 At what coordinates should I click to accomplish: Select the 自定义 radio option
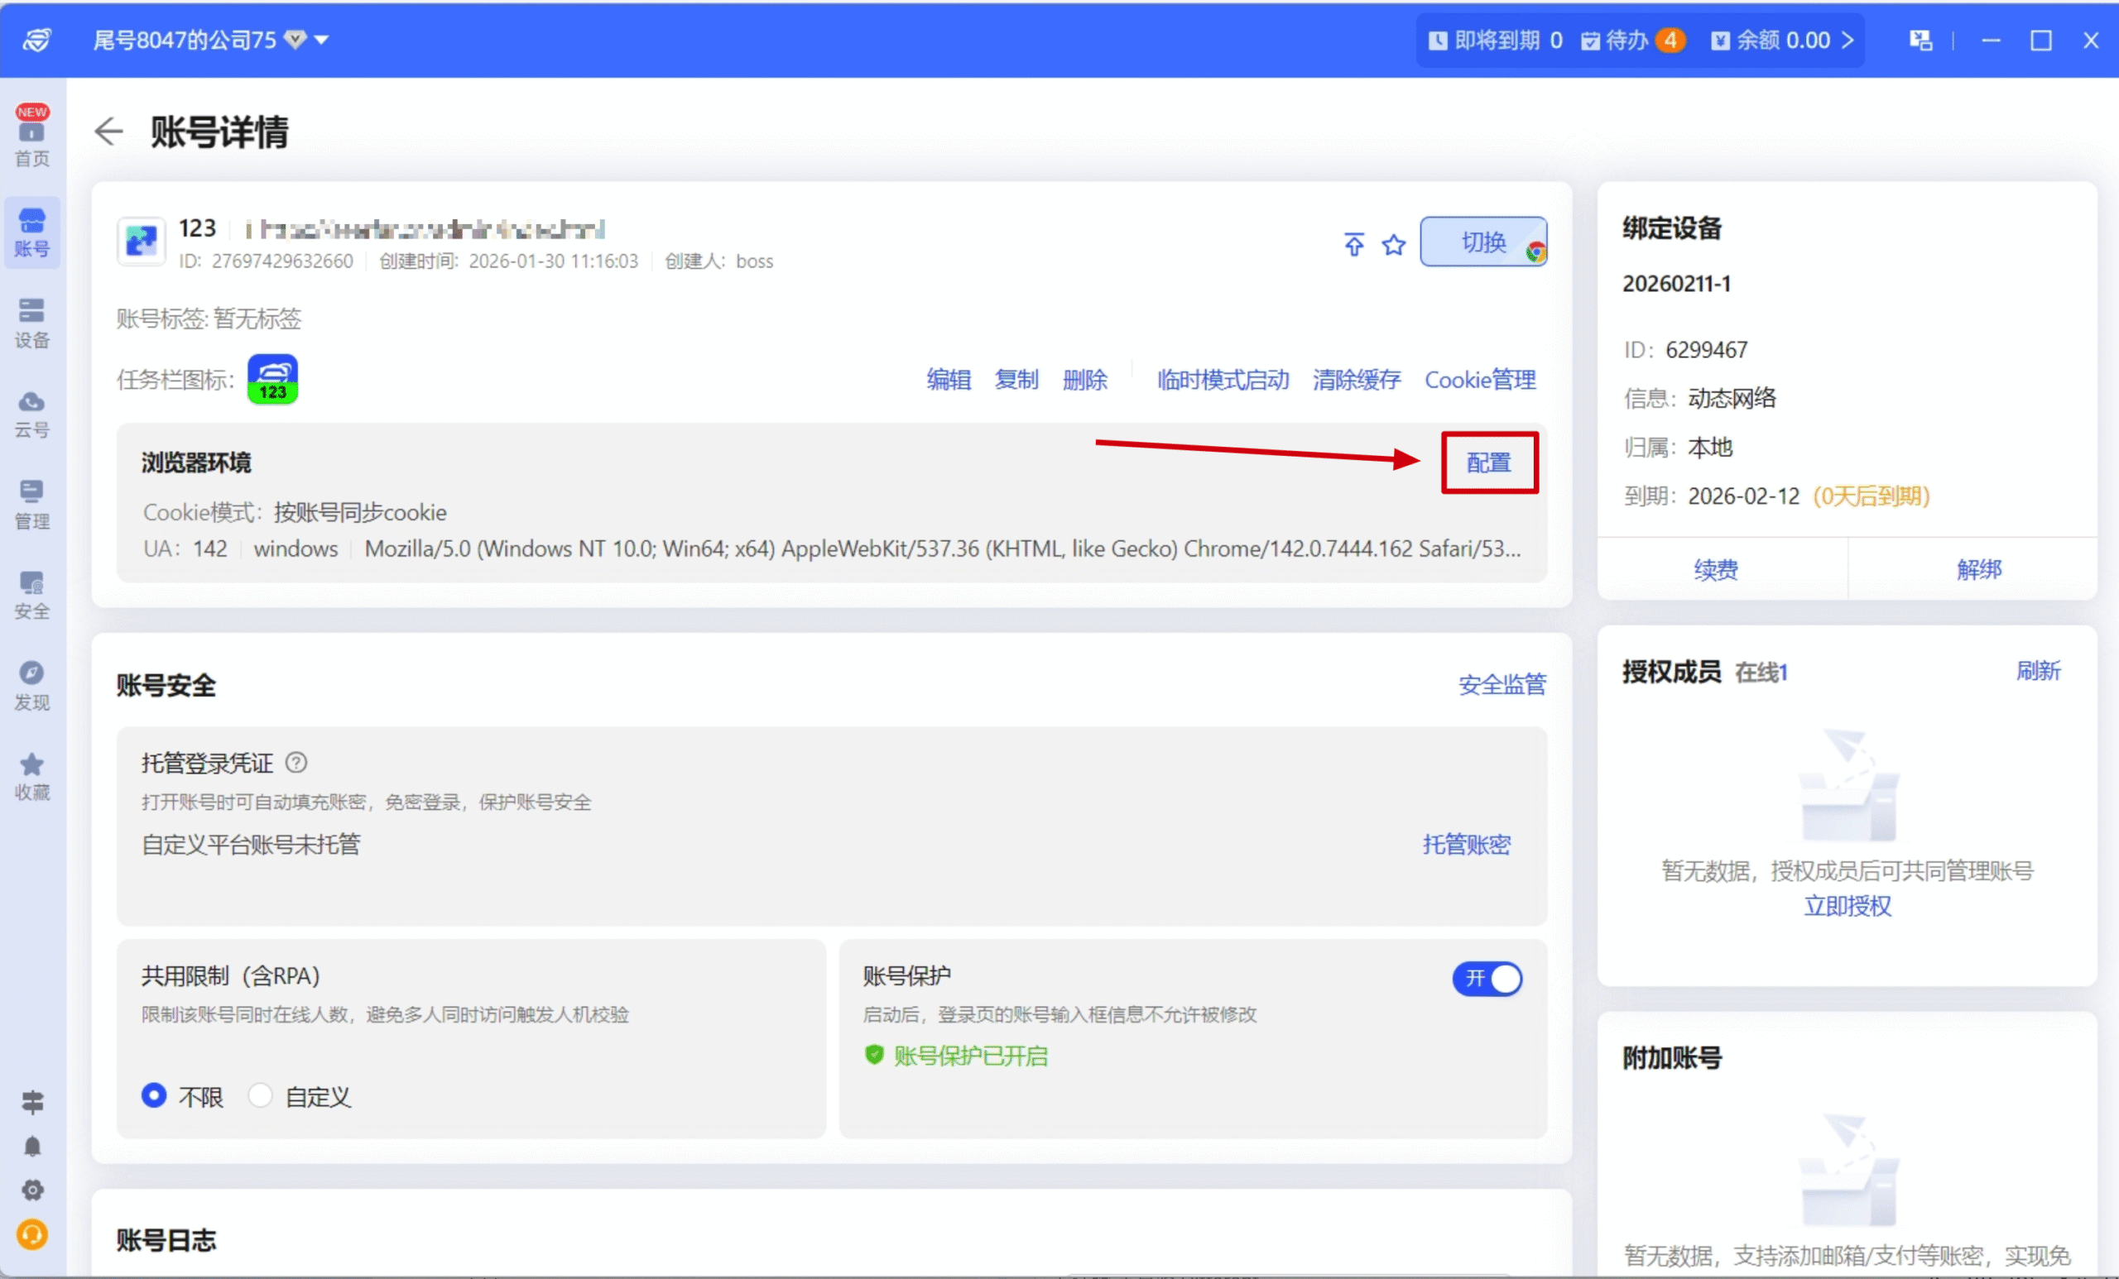pyautogui.click(x=261, y=1095)
